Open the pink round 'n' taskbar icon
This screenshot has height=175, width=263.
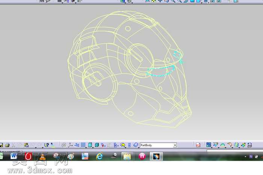tap(142, 156)
